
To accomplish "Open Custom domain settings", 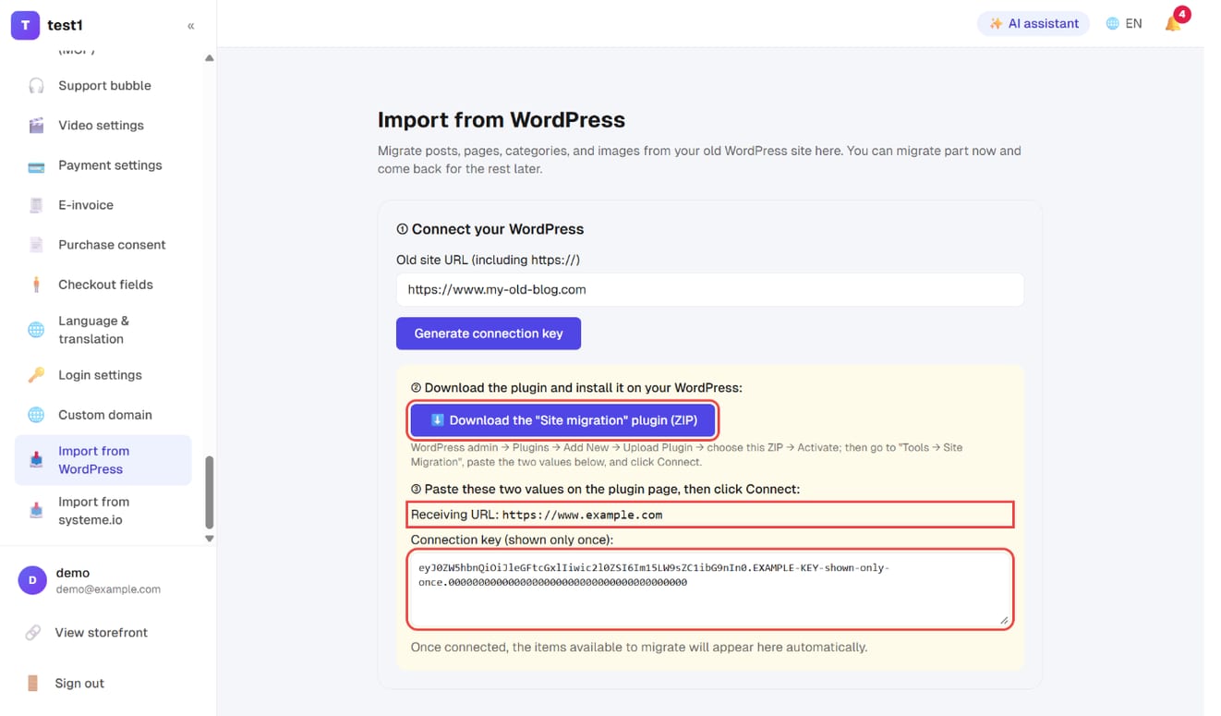I will (x=103, y=415).
